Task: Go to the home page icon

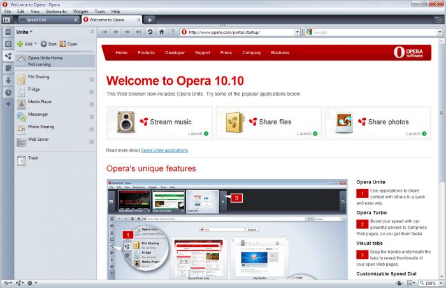Action: (162, 32)
